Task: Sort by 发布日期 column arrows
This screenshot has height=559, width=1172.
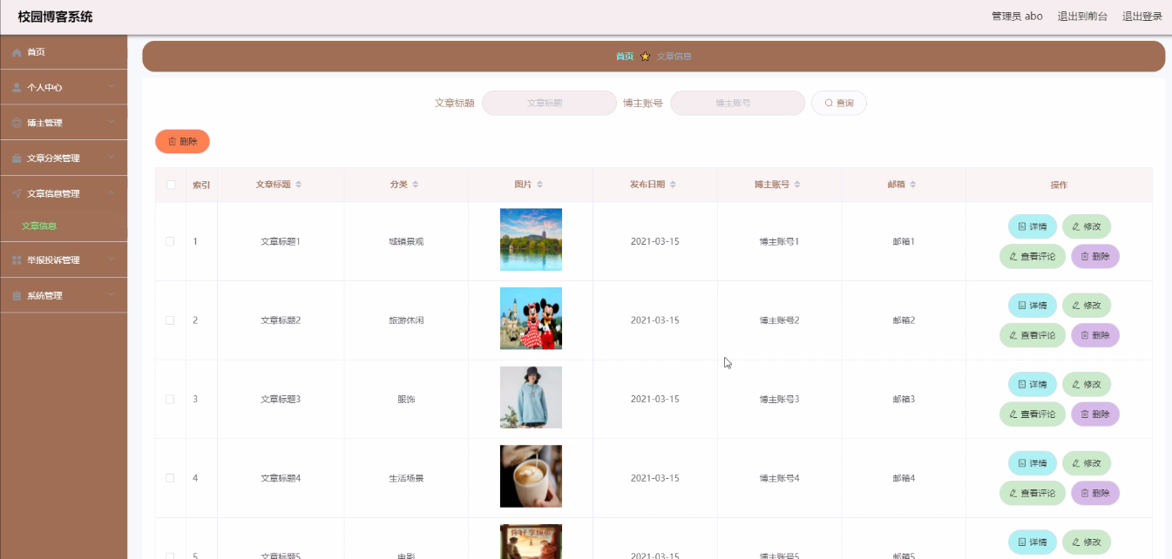Action: (673, 185)
